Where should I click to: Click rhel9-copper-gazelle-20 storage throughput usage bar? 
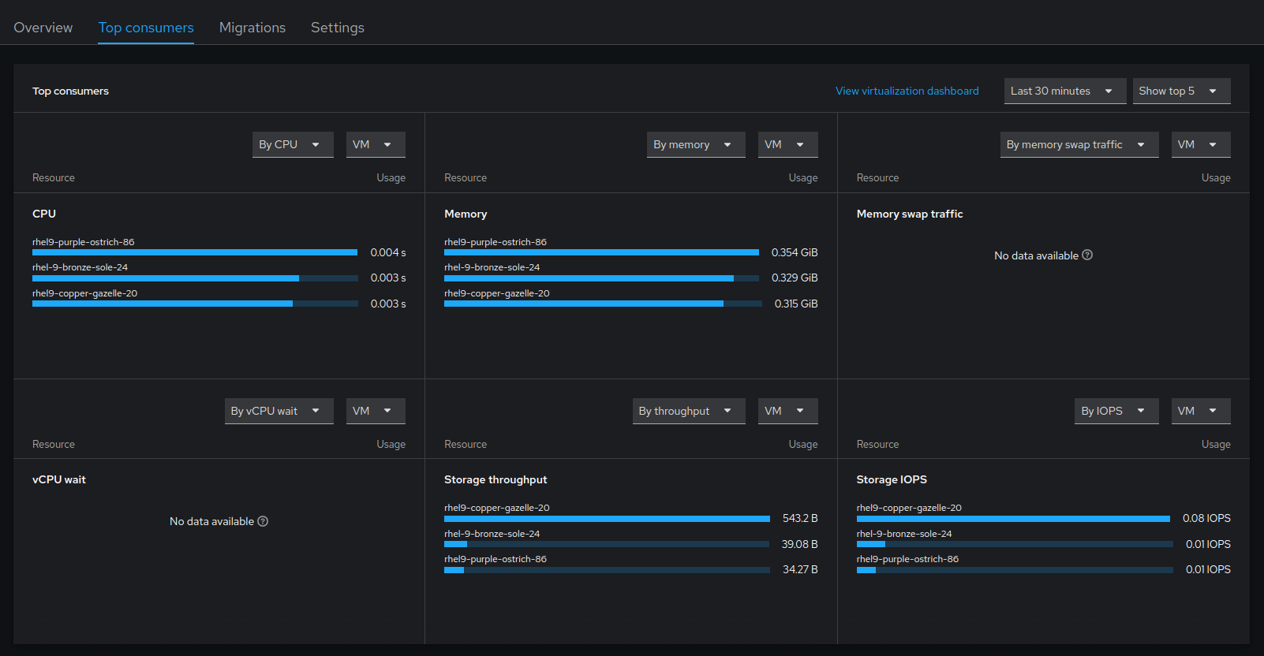[x=606, y=519]
